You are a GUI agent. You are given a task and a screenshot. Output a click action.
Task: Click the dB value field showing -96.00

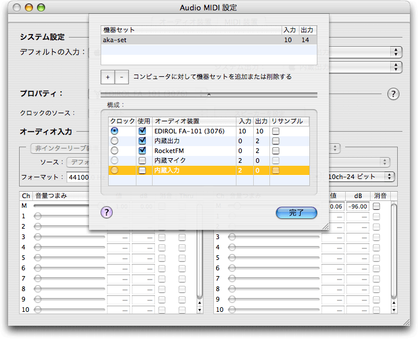tap(357, 206)
